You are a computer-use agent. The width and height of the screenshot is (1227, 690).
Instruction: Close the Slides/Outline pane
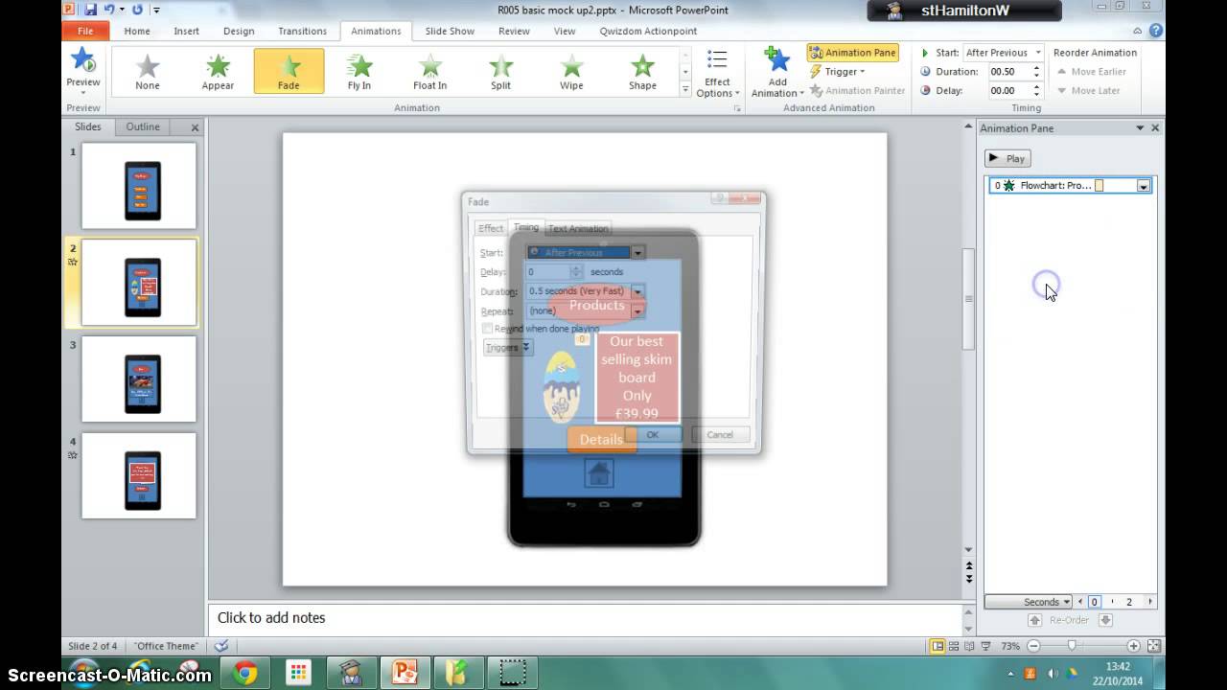point(195,127)
